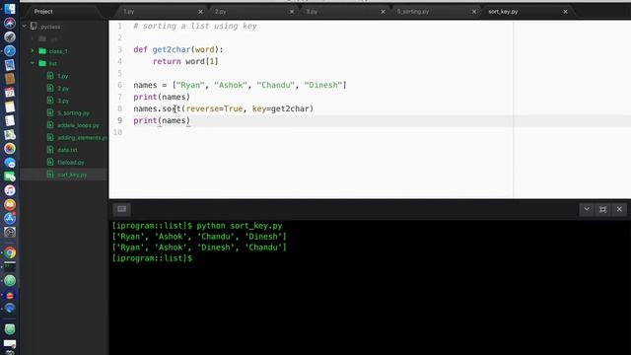Viewport: 631px width, 355px height.
Task: Open Finder from the dock
Action: (x=10, y=9)
